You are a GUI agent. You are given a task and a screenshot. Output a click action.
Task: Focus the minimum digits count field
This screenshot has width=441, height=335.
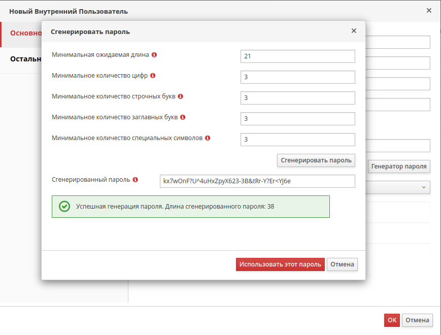(x=297, y=77)
